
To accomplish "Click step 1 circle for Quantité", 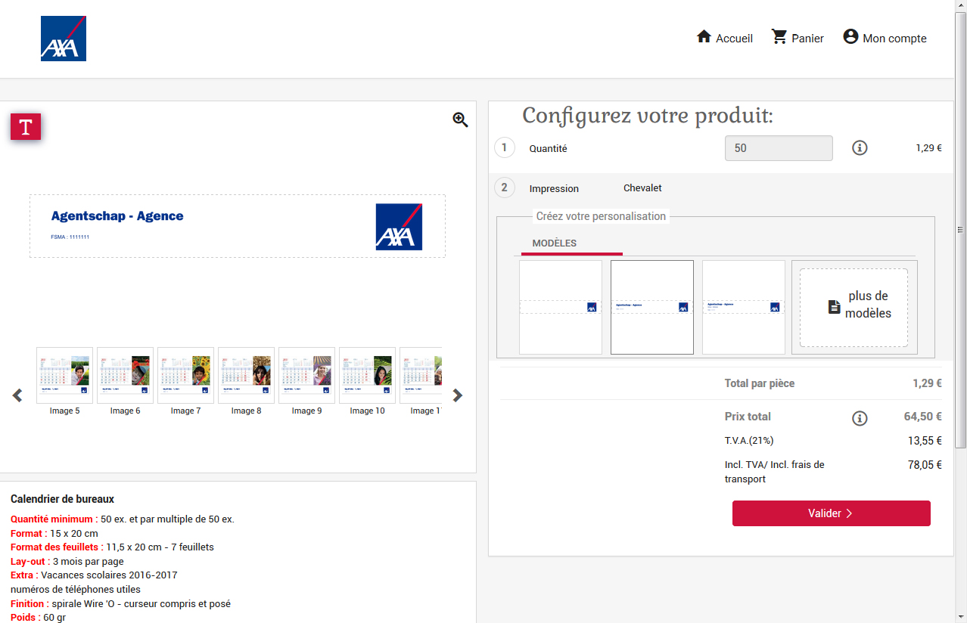I will [x=505, y=147].
